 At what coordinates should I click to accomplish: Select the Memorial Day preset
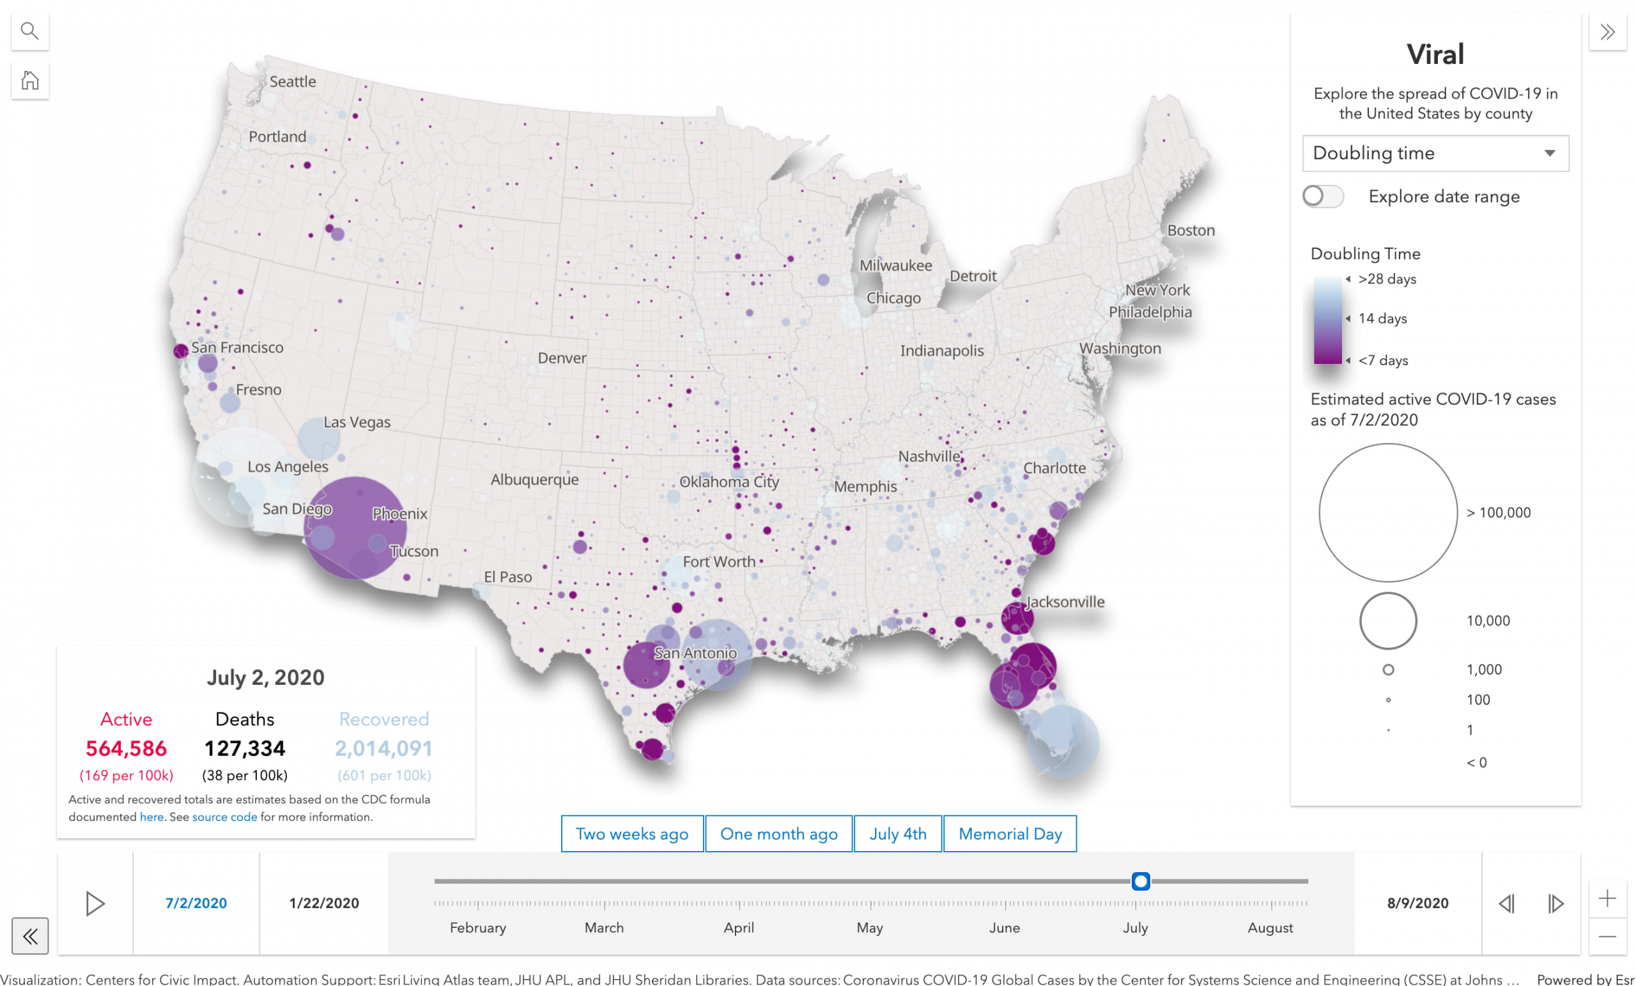click(1010, 834)
